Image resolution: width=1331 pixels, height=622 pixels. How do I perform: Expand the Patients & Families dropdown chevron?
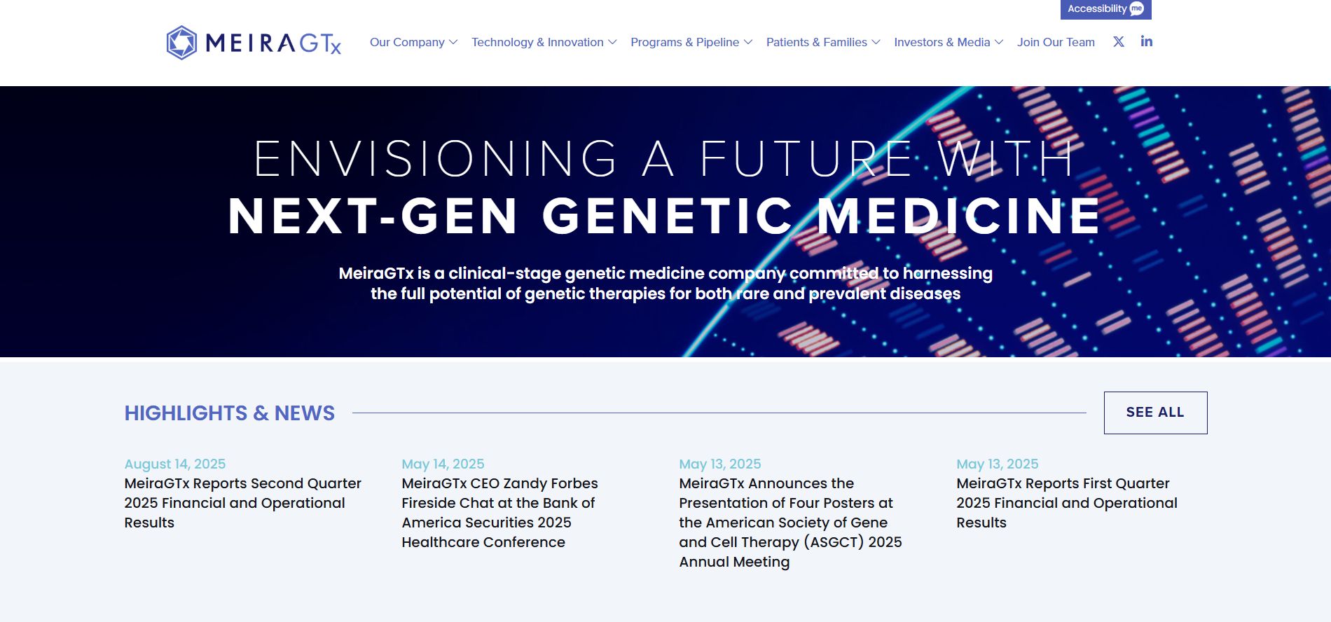(876, 43)
